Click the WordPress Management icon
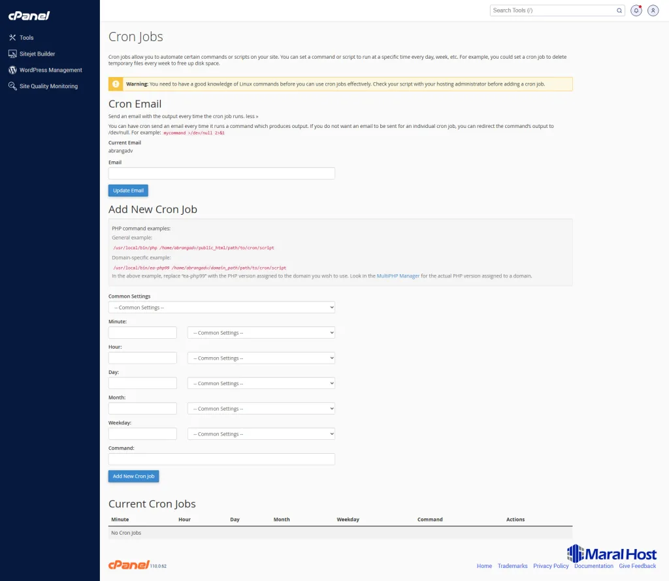 coord(13,70)
